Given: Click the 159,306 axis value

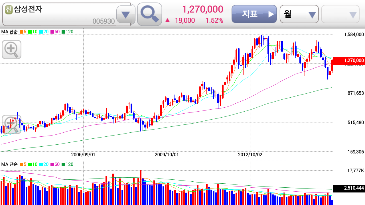Looking at the screenshot, I should (x=356, y=152).
